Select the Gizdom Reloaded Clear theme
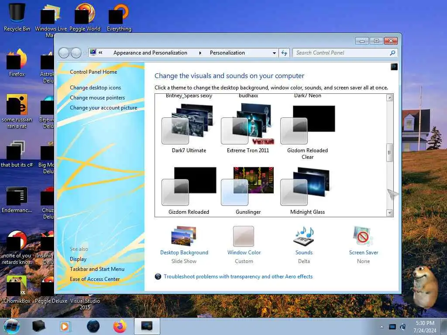The width and height of the screenshot is (447, 335). [x=307, y=132]
